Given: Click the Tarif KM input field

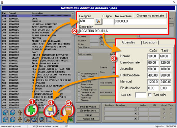Looking at the screenshot, I should click(141, 95).
